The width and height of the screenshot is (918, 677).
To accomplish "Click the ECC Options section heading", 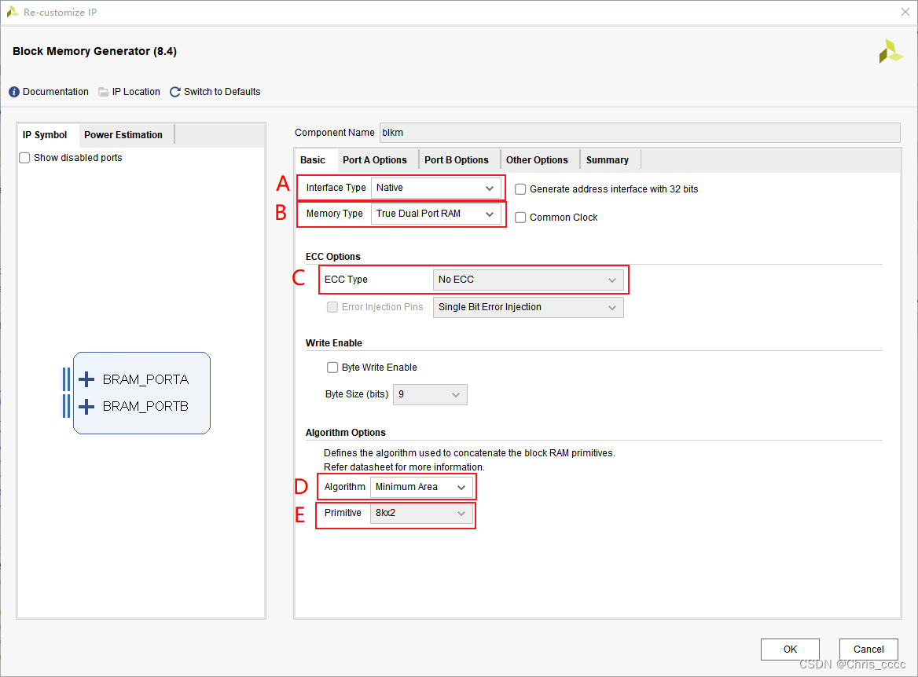I will click(x=333, y=257).
